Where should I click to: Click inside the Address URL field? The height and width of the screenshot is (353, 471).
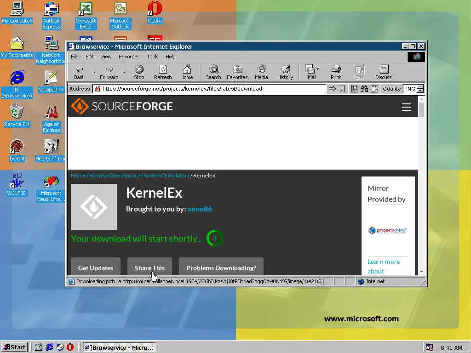(209, 89)
